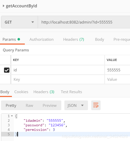Select the request Body tab
This screenshot has width=130, height=141.
pos(100,39)
